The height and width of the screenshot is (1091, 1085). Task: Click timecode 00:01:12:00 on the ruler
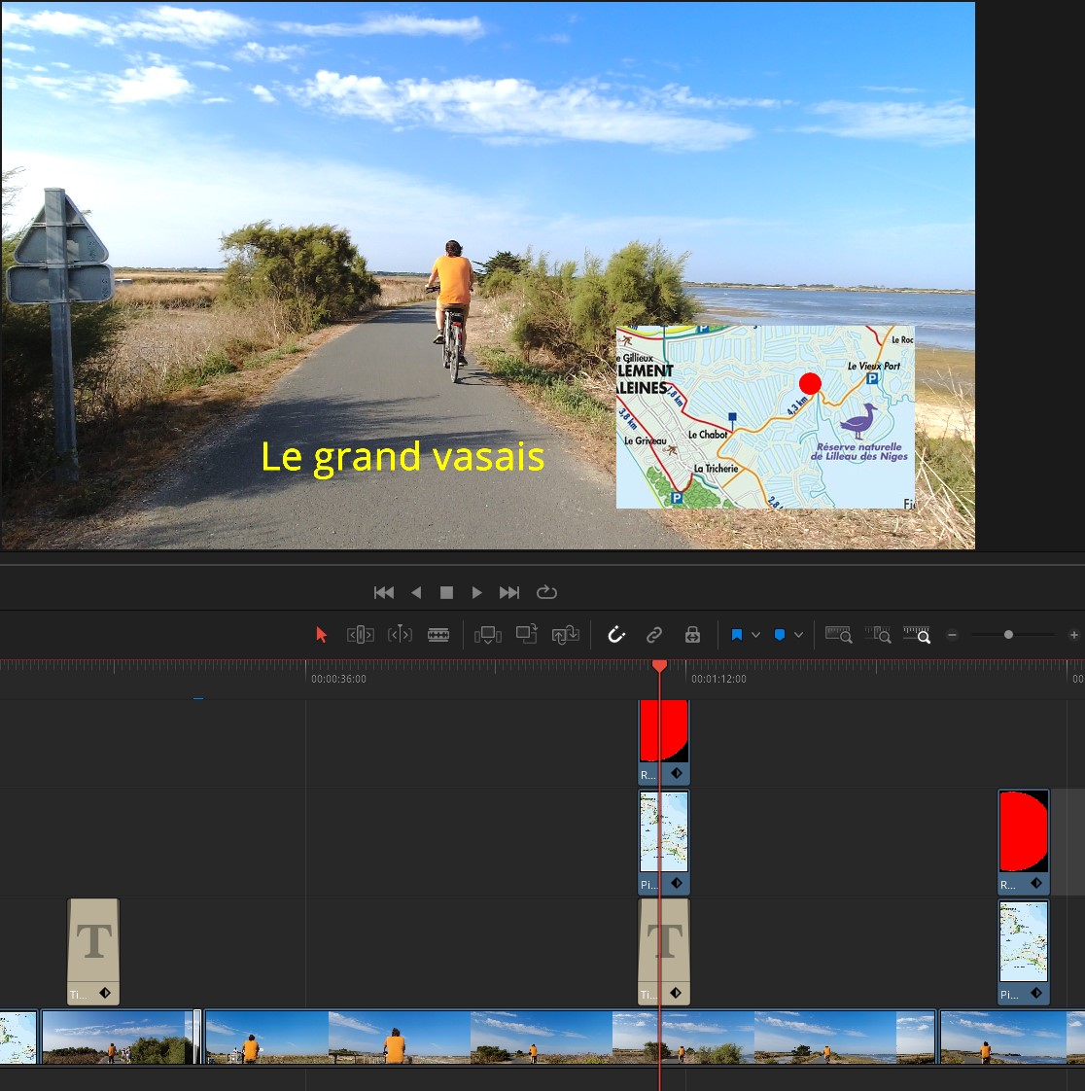tap(718, 679)
